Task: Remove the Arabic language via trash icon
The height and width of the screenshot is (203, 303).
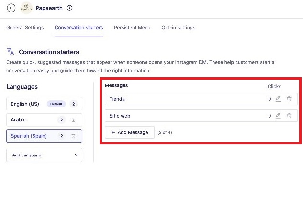Action: point(73,120)
